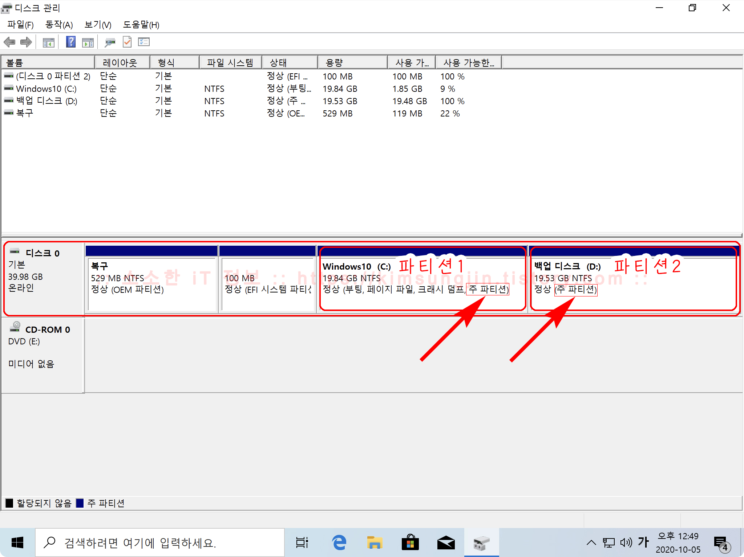
Task: Expand the system tray hidden icons chevron
Action: 591,542
